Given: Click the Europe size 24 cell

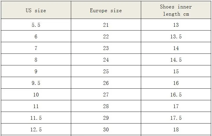Looking at the screenshot, I should [x=106, y=60].
